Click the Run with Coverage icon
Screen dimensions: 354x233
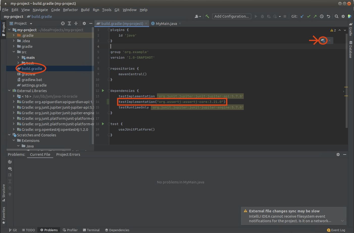point(269,16)
